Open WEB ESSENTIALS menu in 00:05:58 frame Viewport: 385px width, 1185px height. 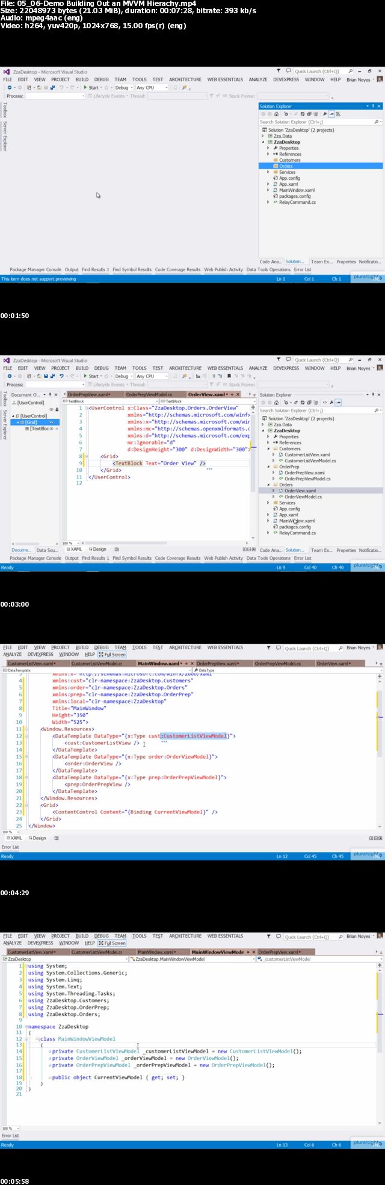pyautogui.click(x=225, y=936)
